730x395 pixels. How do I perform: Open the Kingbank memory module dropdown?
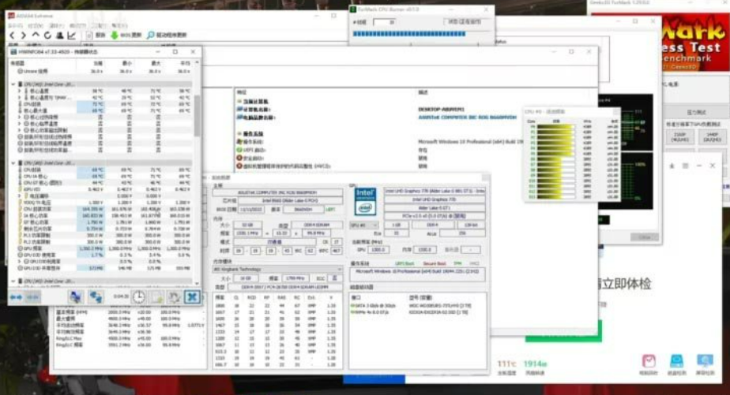pos(277,270)
